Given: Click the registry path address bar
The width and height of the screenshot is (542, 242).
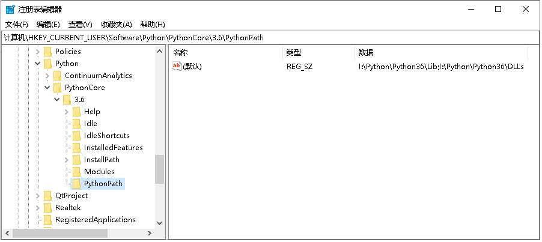Looking at the screenshot, I should tap(270, 37).
